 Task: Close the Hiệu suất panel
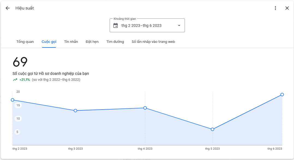pyautogui.click(x=287, y=8)
